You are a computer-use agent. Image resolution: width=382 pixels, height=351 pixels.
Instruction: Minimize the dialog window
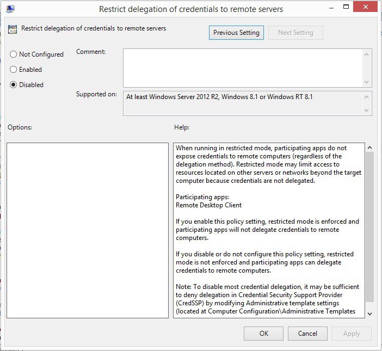coord(331,8)
